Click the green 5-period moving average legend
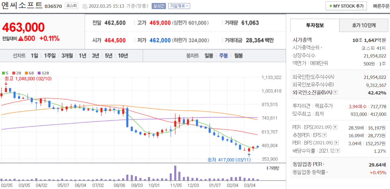Screen dimensions: 390x189 point(5,73)
